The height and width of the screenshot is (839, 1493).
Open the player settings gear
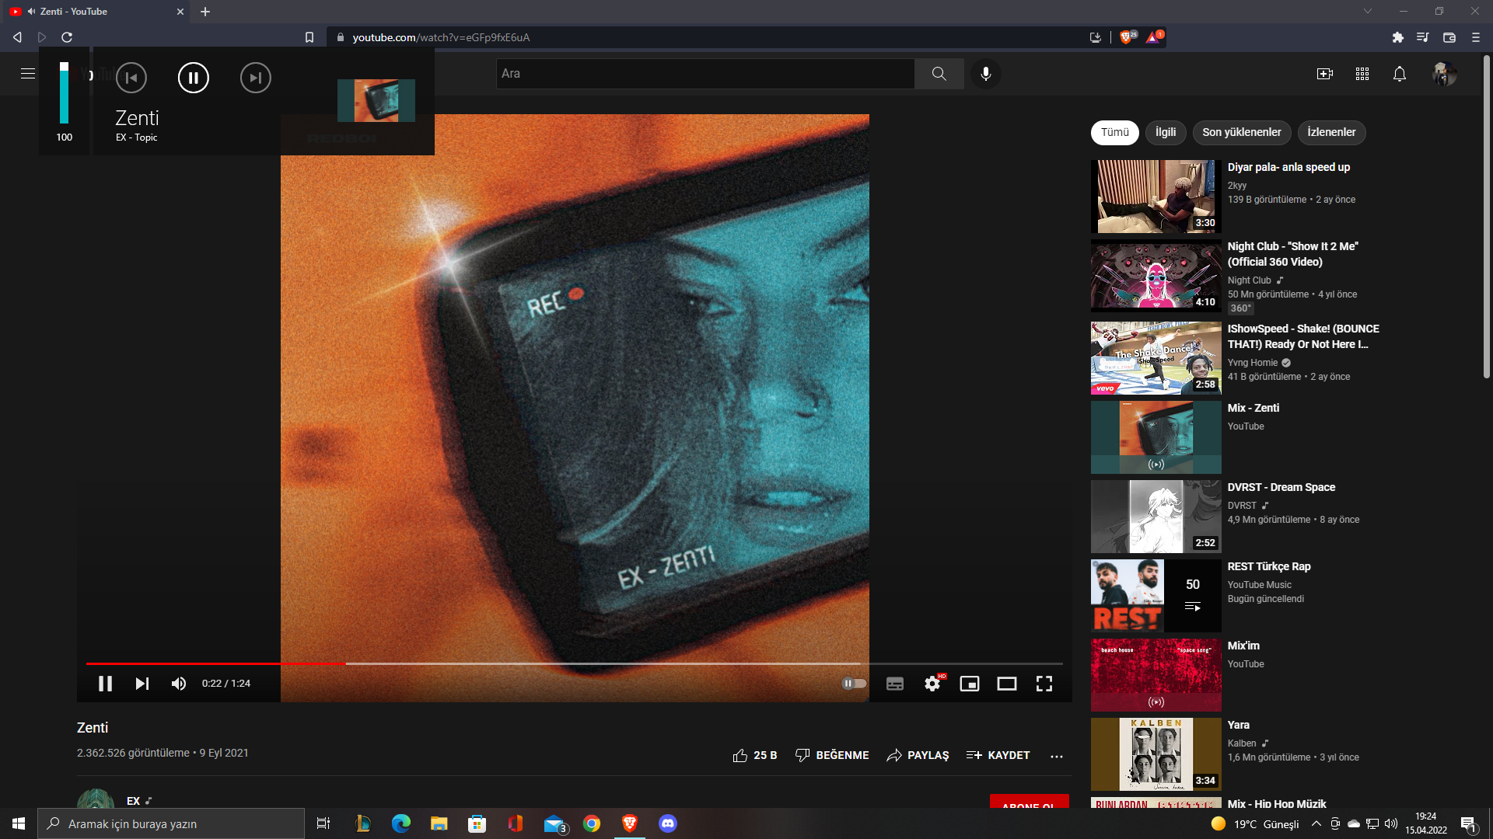click(x=932, y=684)
